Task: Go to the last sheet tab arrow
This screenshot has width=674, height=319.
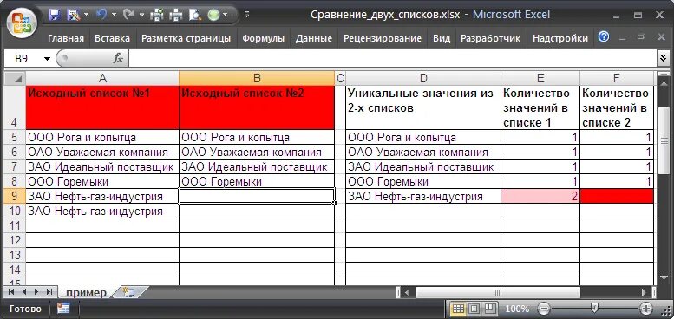Action: tap(49, 292)
